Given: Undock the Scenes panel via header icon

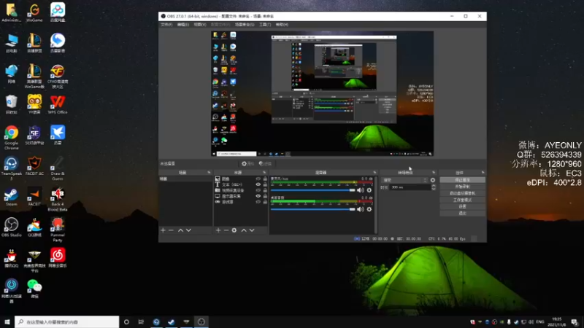Looking at the screenshot, I should coord(209,173).
